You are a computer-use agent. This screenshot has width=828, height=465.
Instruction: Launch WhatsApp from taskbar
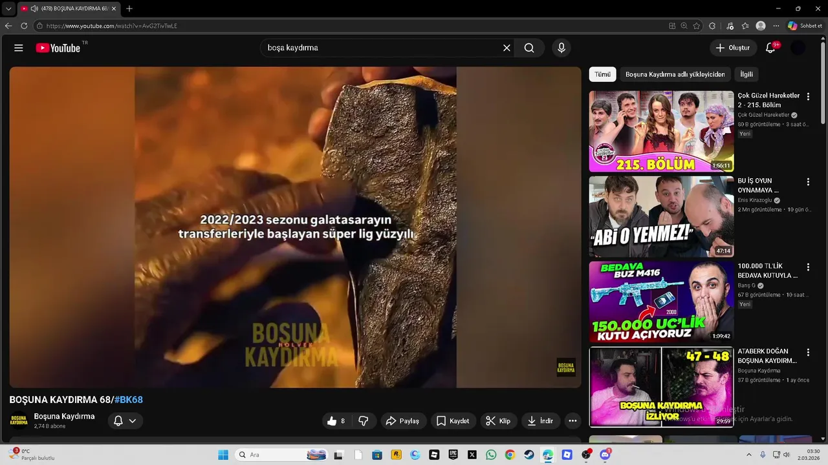tap(491, 455)
